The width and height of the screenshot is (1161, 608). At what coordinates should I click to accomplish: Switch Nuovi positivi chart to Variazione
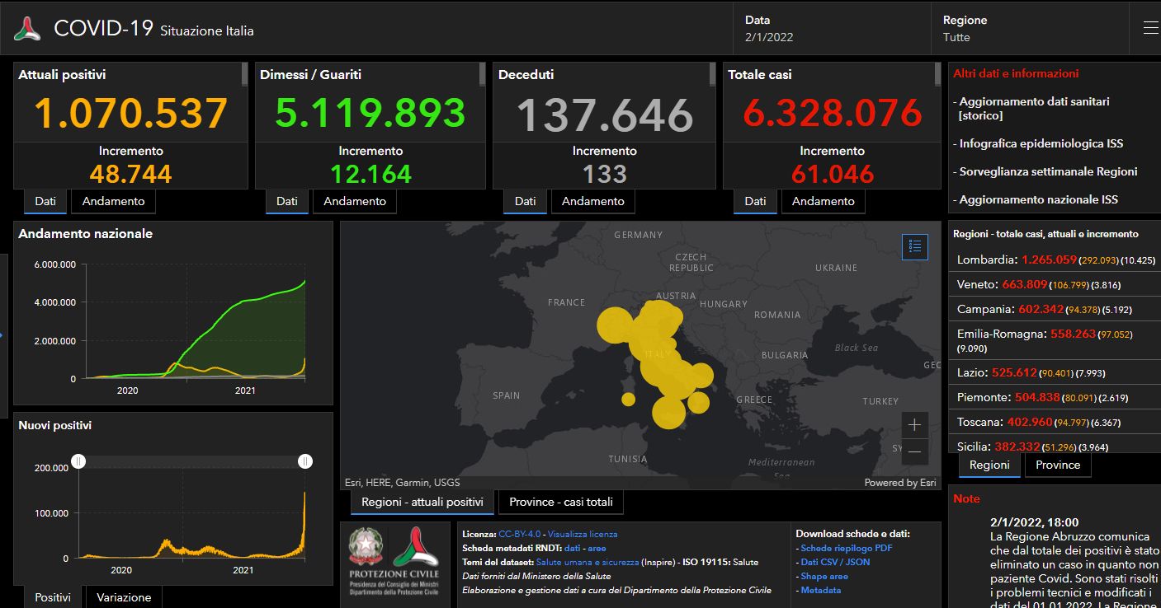tap(125, 597)
